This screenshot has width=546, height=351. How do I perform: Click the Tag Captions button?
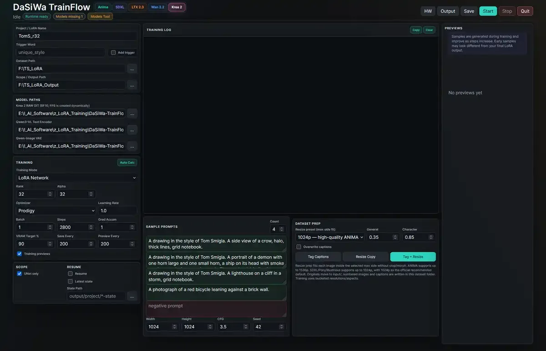318,257
